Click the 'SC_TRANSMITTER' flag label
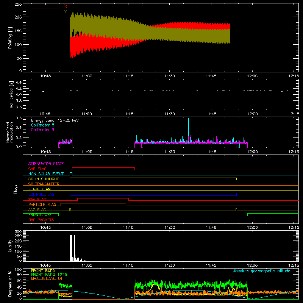The image size is (303, 303). pyautogui.click(x=44, y=184)
